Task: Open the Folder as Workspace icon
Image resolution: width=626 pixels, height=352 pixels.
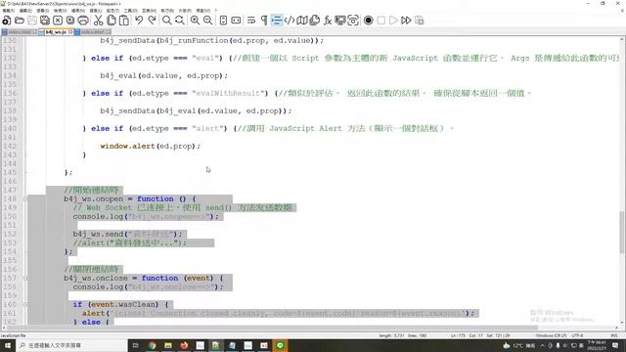Action: coord(340,21)
